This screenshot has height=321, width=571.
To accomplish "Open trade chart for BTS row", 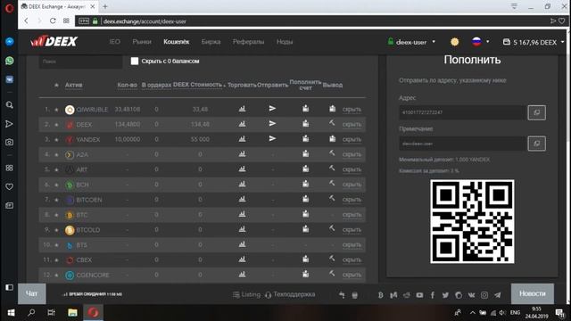I will tap(242, 244).
